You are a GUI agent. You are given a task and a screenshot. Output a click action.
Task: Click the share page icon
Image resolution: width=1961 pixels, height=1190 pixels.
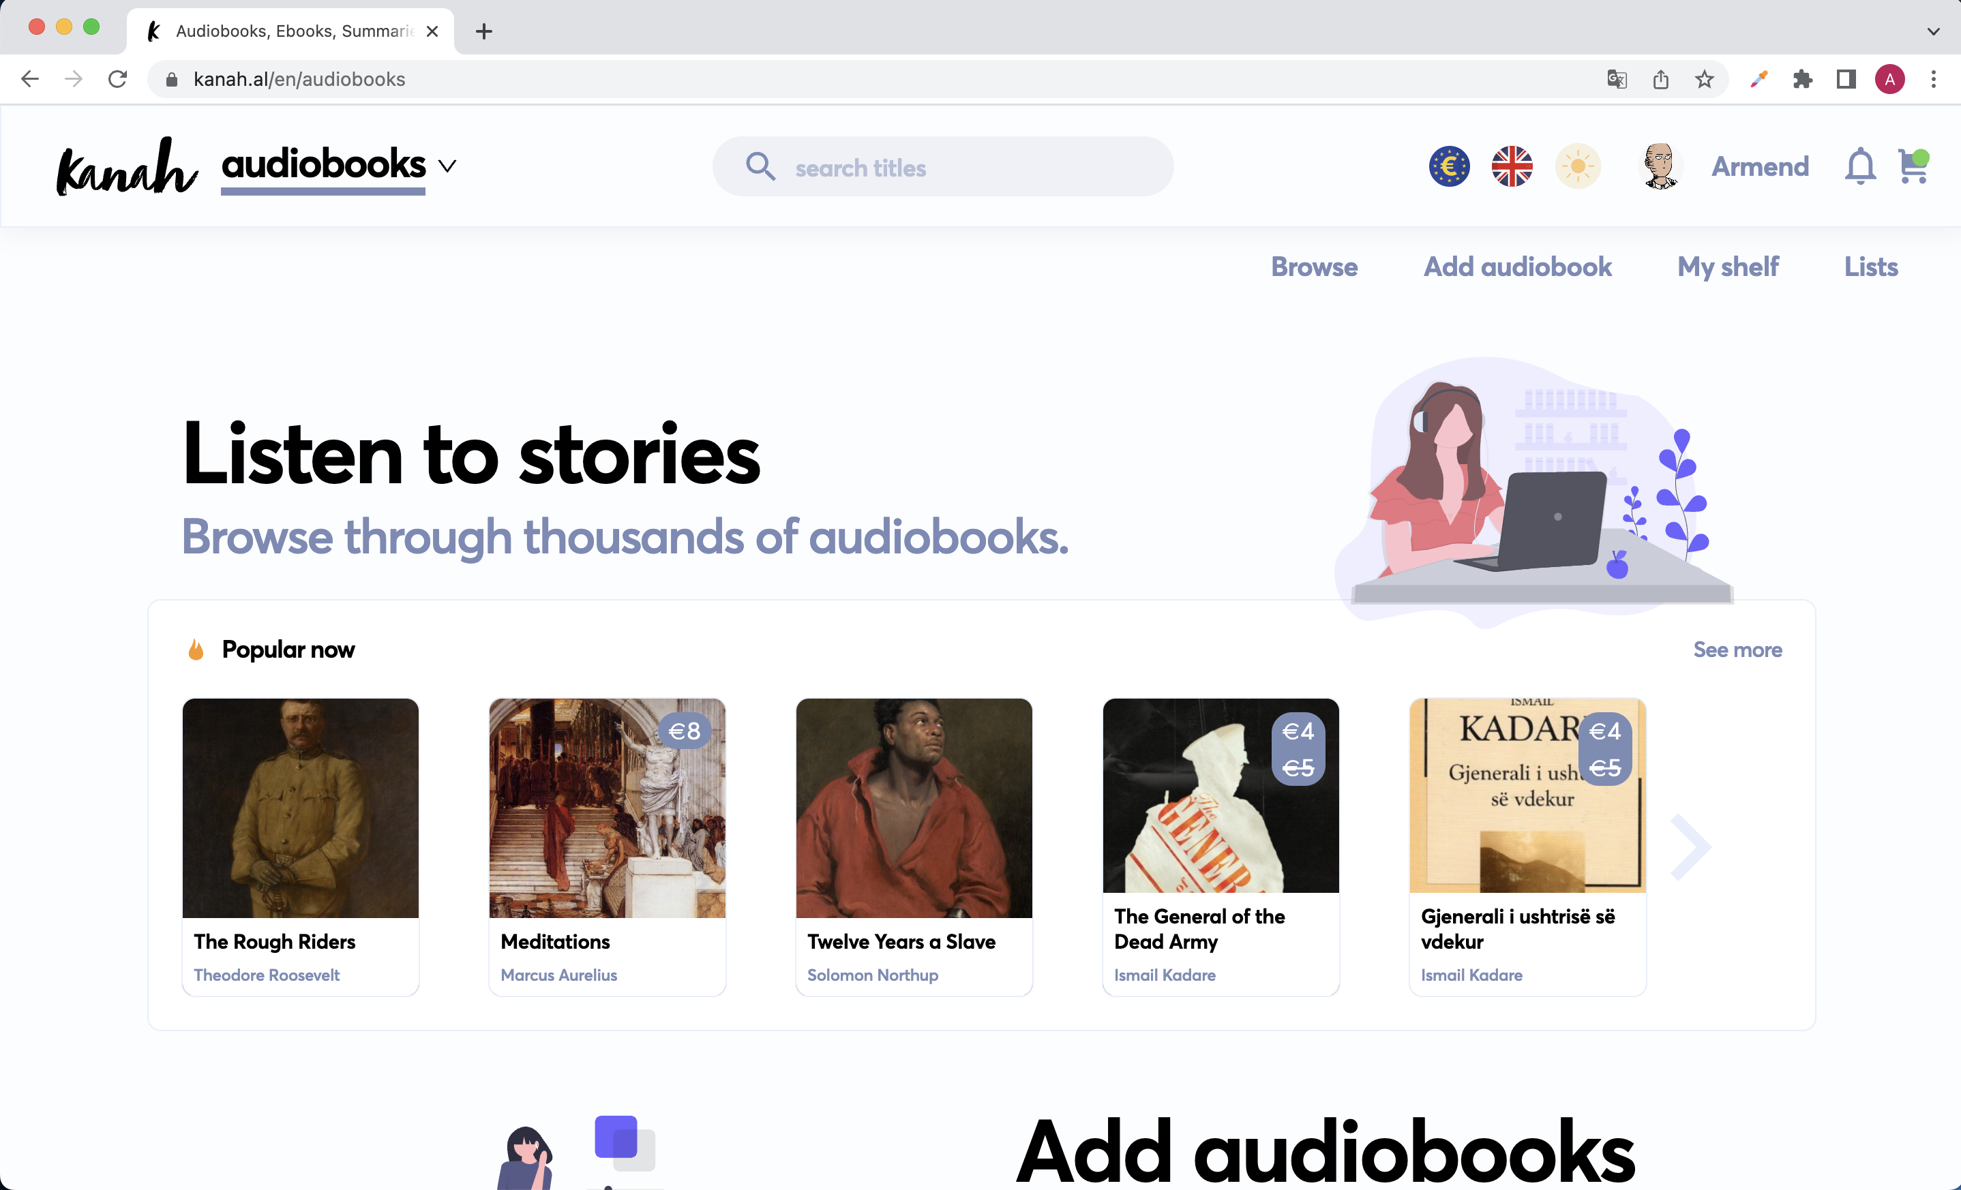click(x=1661, y=79)
